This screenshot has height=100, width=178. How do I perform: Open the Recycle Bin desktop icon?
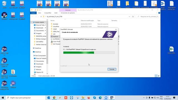(4, 4)
